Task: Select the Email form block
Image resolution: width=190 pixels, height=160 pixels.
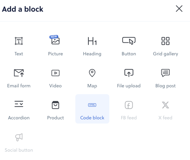Action: pos(19,78)
